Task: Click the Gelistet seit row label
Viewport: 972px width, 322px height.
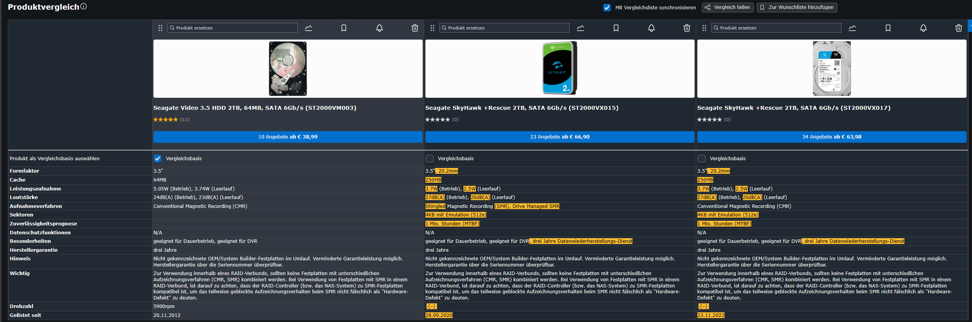Action: tap(25, 315)
